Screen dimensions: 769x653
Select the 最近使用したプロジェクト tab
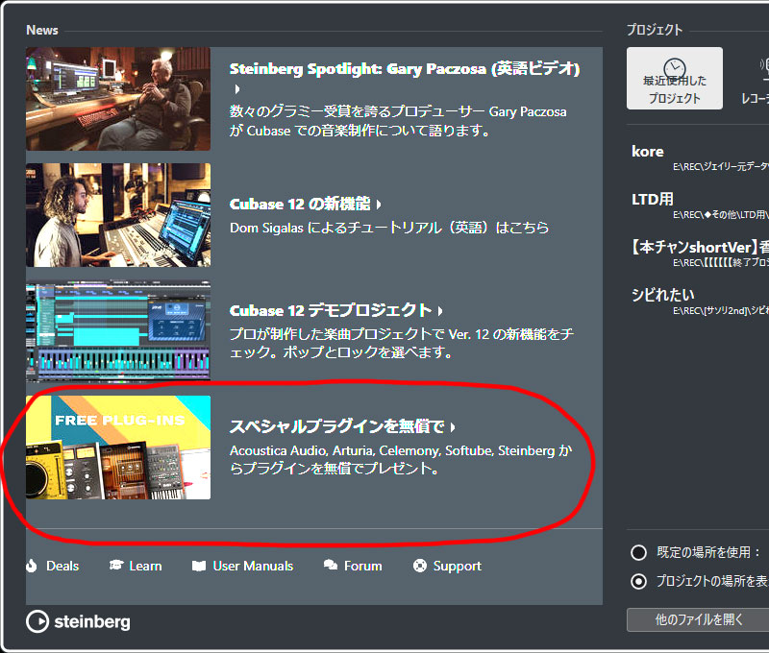click(x=675, y=79)
